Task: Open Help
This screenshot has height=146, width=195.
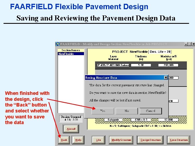Action: point(78,140)
